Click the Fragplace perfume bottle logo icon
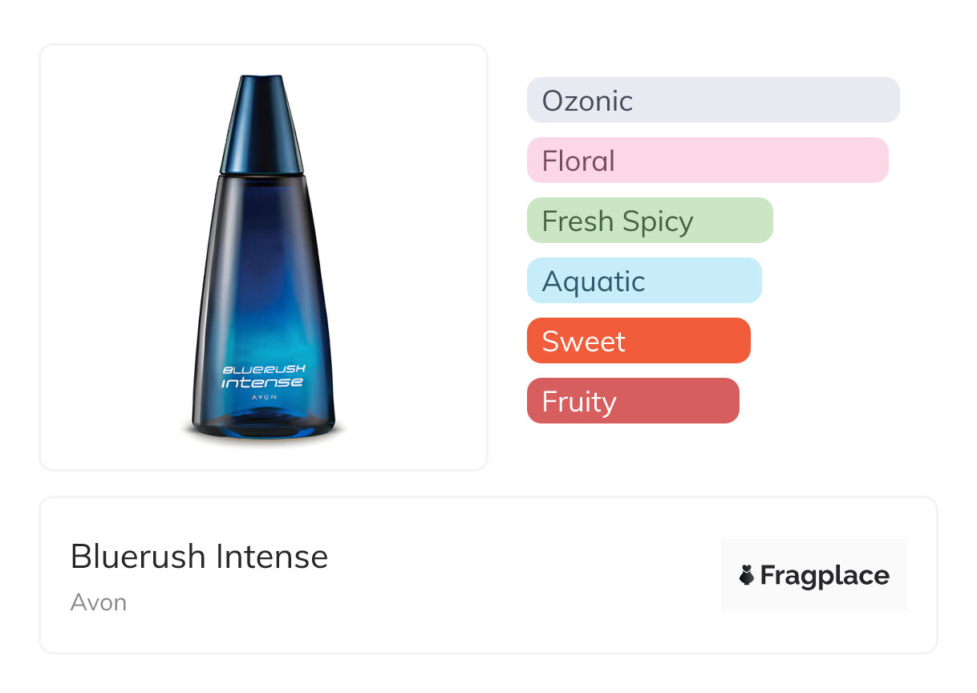The width and height of the screenshot is (977, 693). 747,575
